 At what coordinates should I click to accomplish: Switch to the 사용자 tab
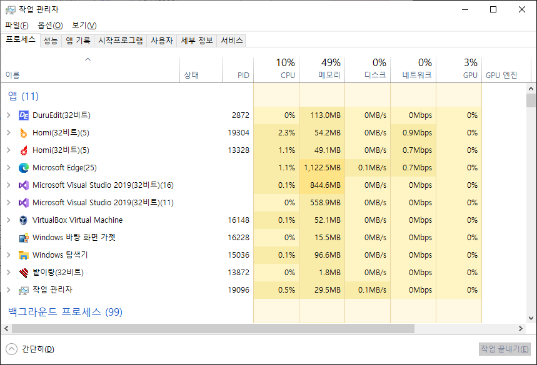click(x=162, y=41)
